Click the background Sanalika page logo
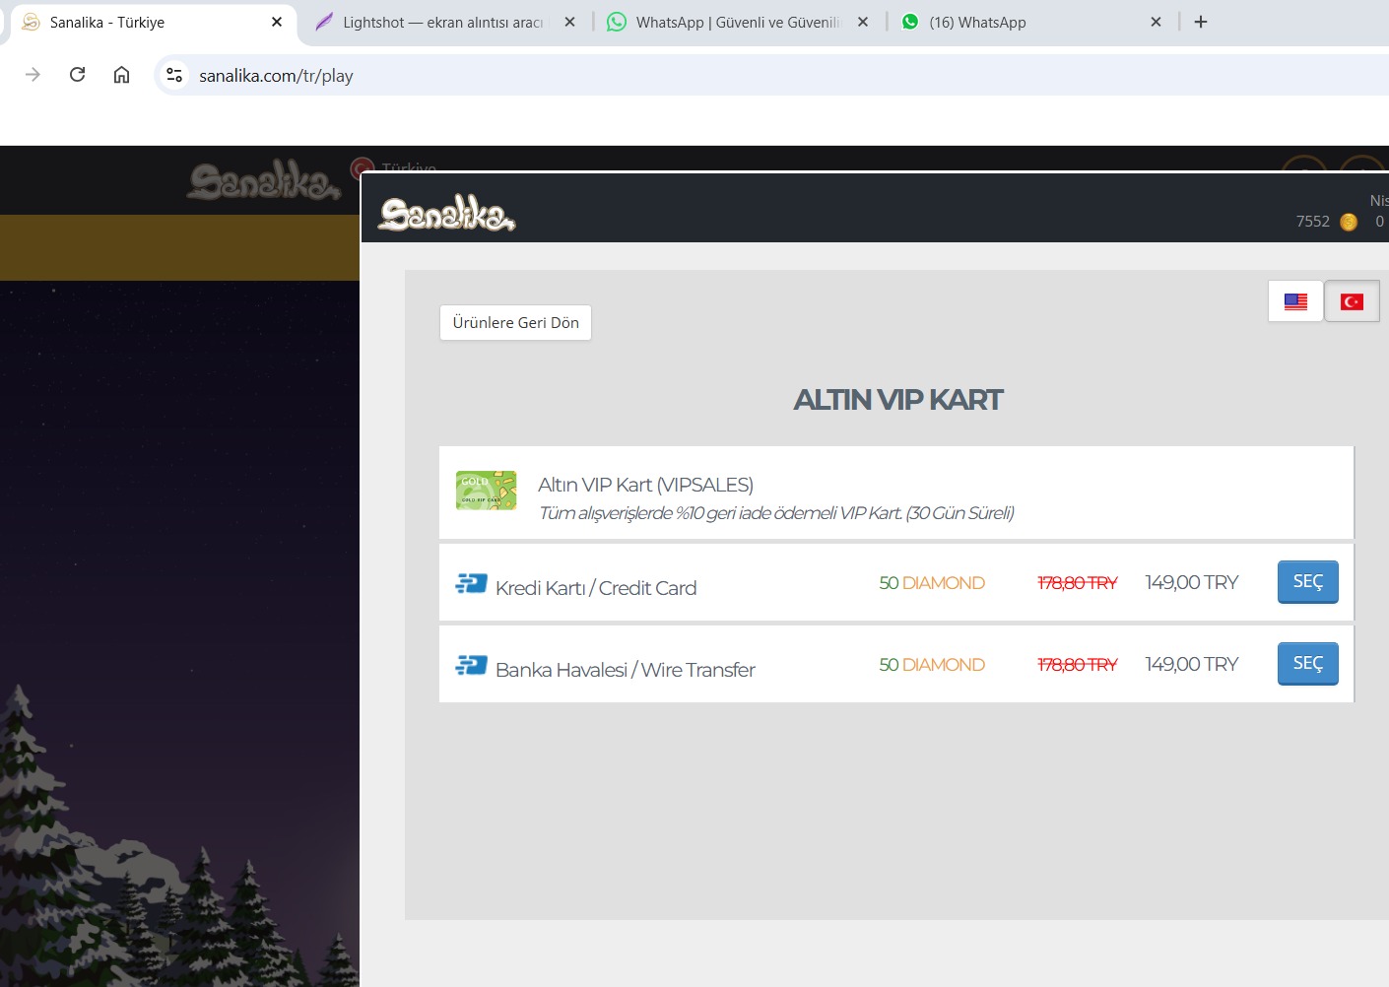Screen dimensions: 1389x987 click(264, 181)
